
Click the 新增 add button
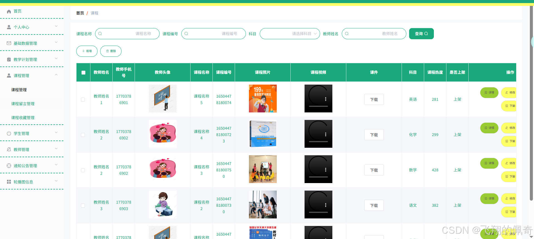(x=87, y=51)
